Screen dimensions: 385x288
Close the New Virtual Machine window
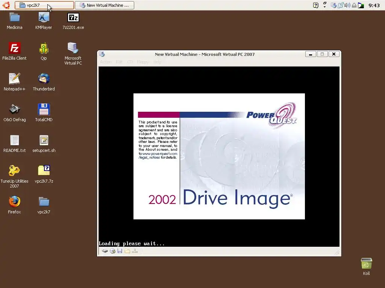click(x=334, y=54)
